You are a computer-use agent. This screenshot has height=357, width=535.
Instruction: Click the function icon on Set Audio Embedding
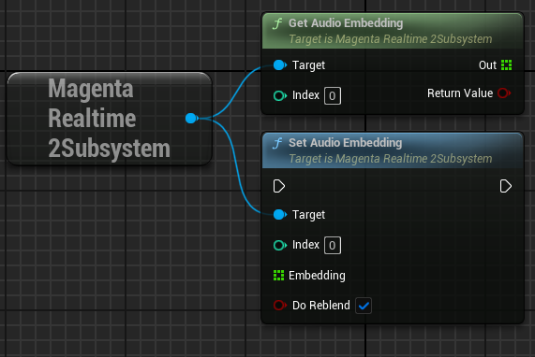tap(277, 143)
